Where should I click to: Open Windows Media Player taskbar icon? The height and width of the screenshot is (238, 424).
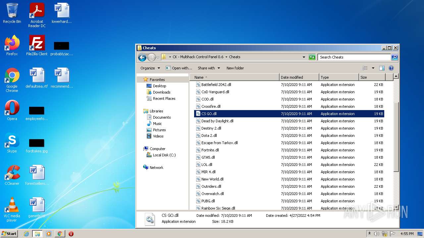[x=48, y=234]
